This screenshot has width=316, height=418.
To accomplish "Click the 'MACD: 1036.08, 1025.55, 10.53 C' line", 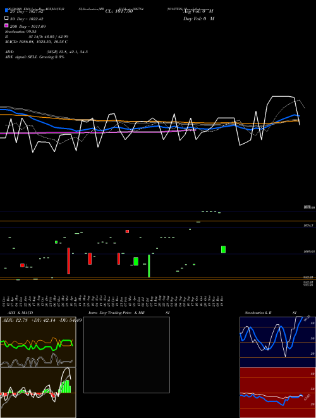I will (x=36, y=42).
